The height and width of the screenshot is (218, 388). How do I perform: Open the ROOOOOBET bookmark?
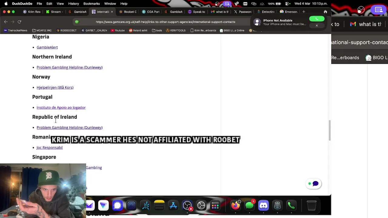tap(66, 30)
